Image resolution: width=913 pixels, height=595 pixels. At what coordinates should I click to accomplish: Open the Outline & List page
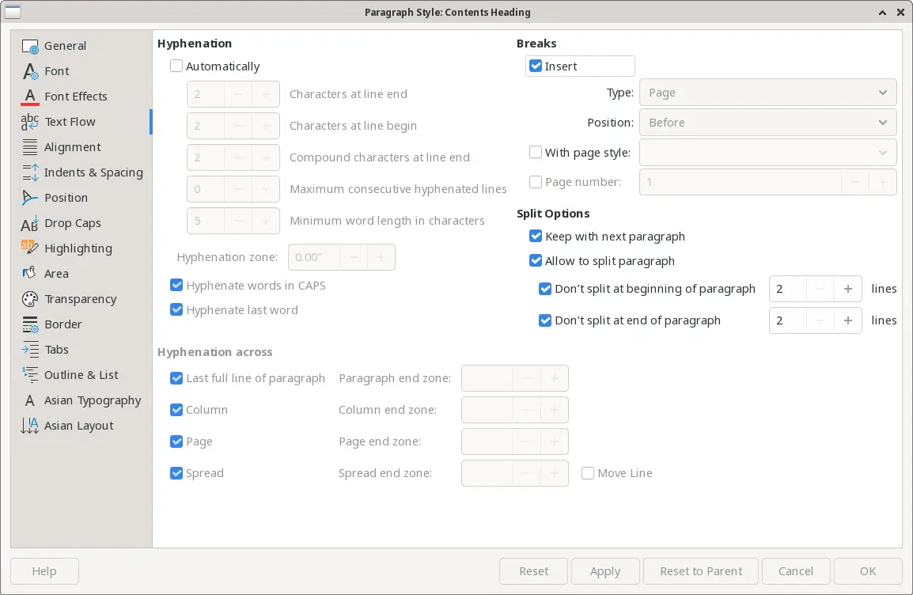point(81,375)
